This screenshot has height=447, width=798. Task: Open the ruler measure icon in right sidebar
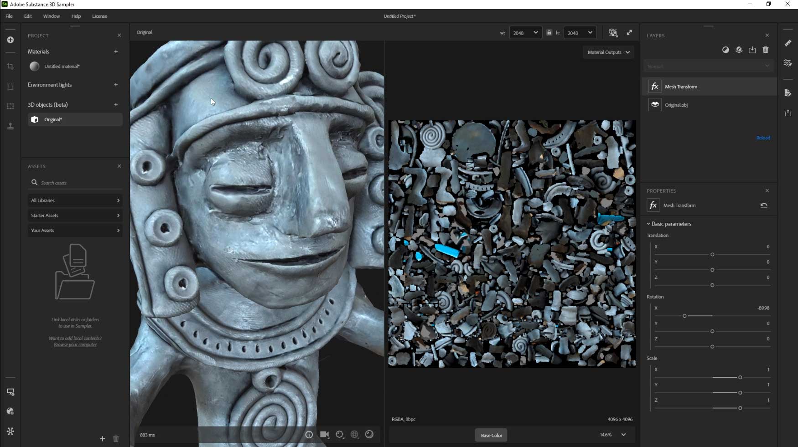coord(788,43)
